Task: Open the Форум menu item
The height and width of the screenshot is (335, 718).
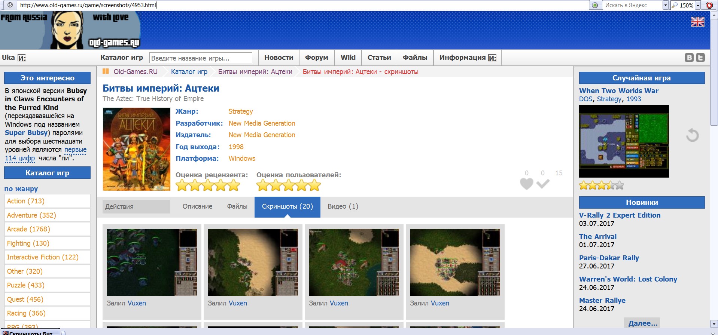Action: (317, 58)
